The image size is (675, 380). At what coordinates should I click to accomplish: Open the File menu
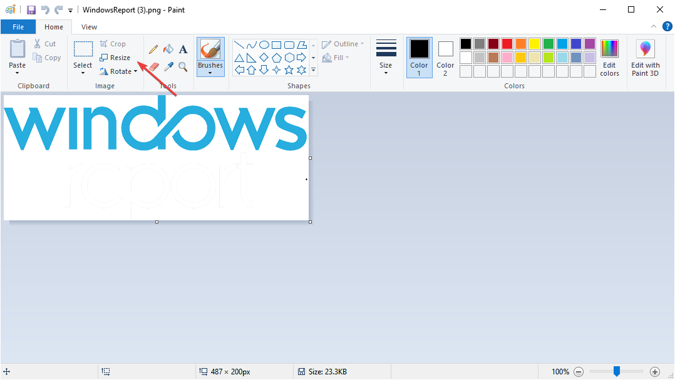(x=18, y=27)
